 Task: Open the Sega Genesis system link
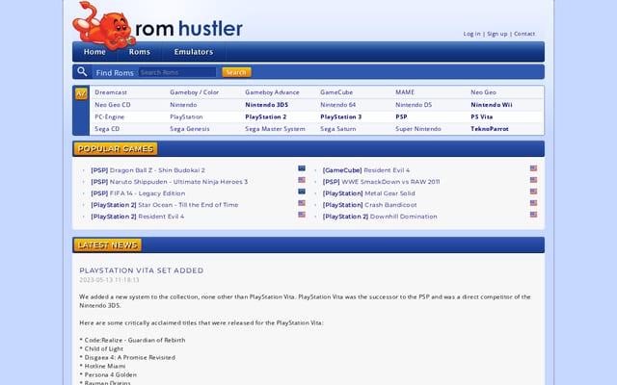pos(190,129)
